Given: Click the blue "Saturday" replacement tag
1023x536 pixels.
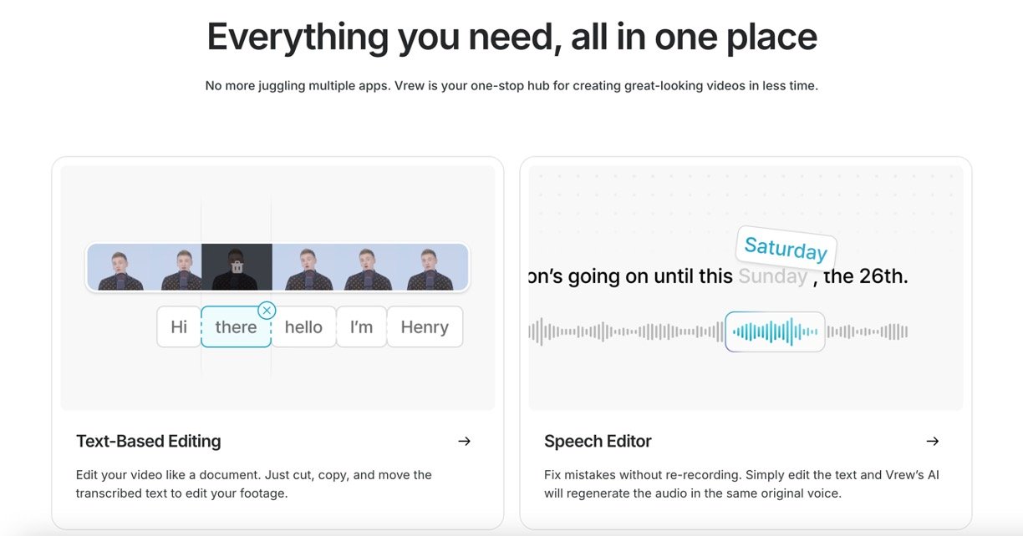Looking at the screenshot, I should (786, 249).
